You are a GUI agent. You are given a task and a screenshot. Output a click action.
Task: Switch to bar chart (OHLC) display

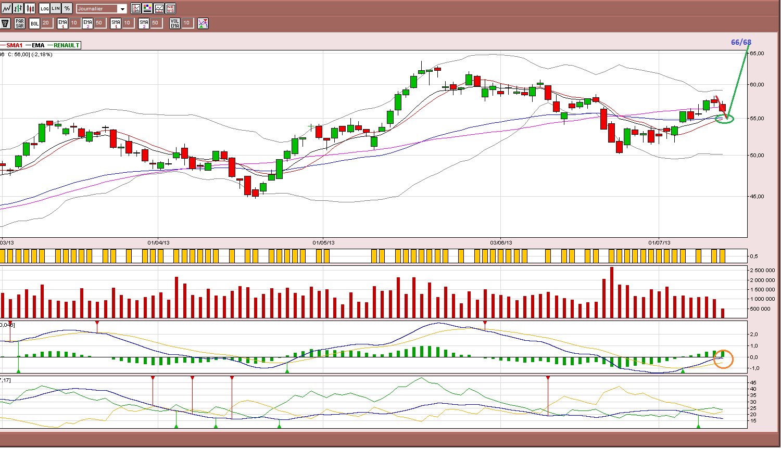tap(18, 8)
